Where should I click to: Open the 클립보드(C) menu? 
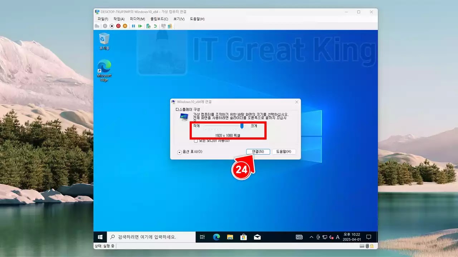159,19
